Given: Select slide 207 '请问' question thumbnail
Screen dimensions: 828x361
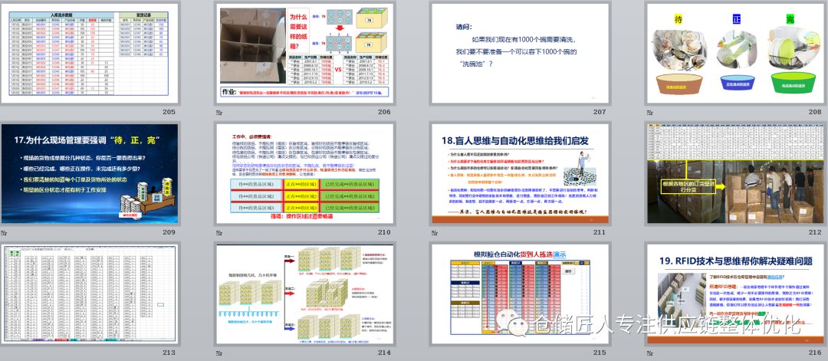Looking at the screenshot, I should [x=520, y=52].
